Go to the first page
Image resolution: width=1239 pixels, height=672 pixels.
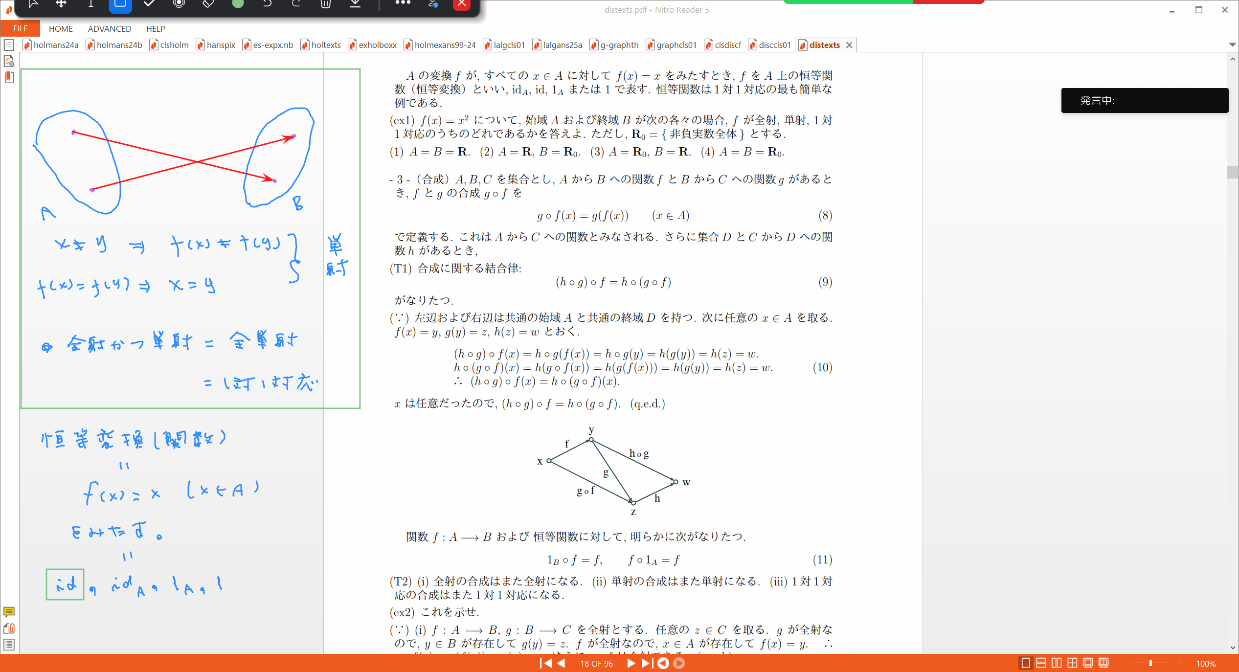(x=545, y=663)
